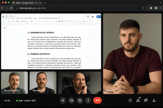Show the document outline icon
The height and width of the screenshot is (108, 163).
5,28
